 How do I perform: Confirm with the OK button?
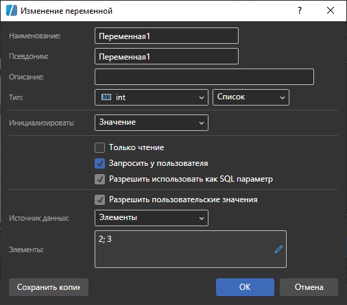[x=245, y=287]
